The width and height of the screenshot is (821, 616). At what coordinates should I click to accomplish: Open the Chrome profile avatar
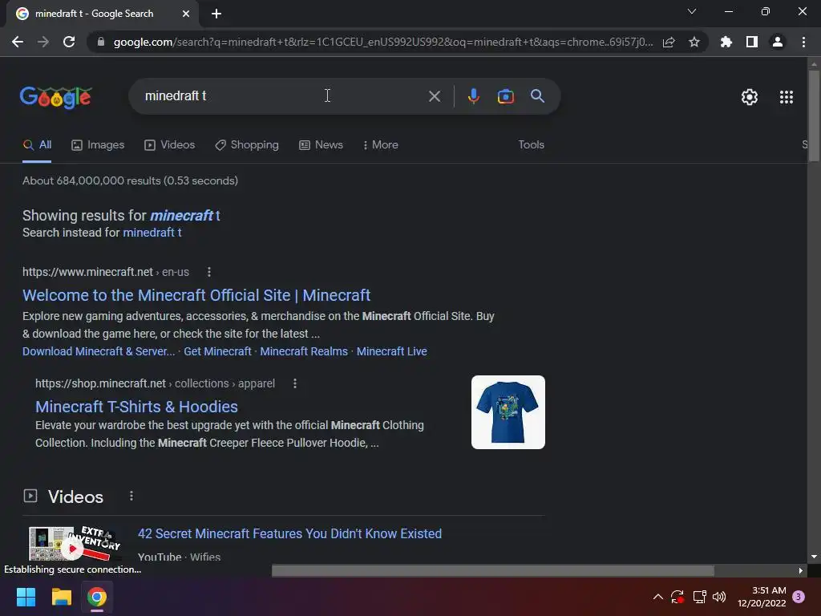778,42
